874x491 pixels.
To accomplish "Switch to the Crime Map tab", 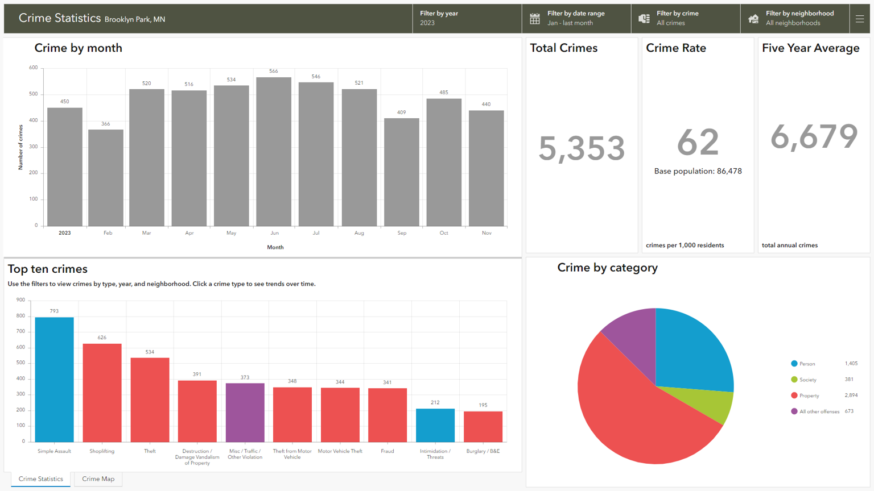I will [98, 479].
